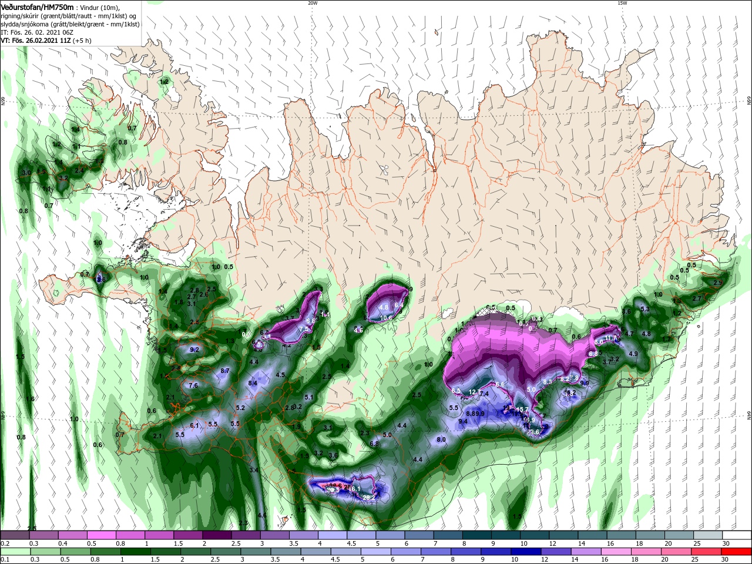Click the 7.6 precipitation value

click(193, 385)
